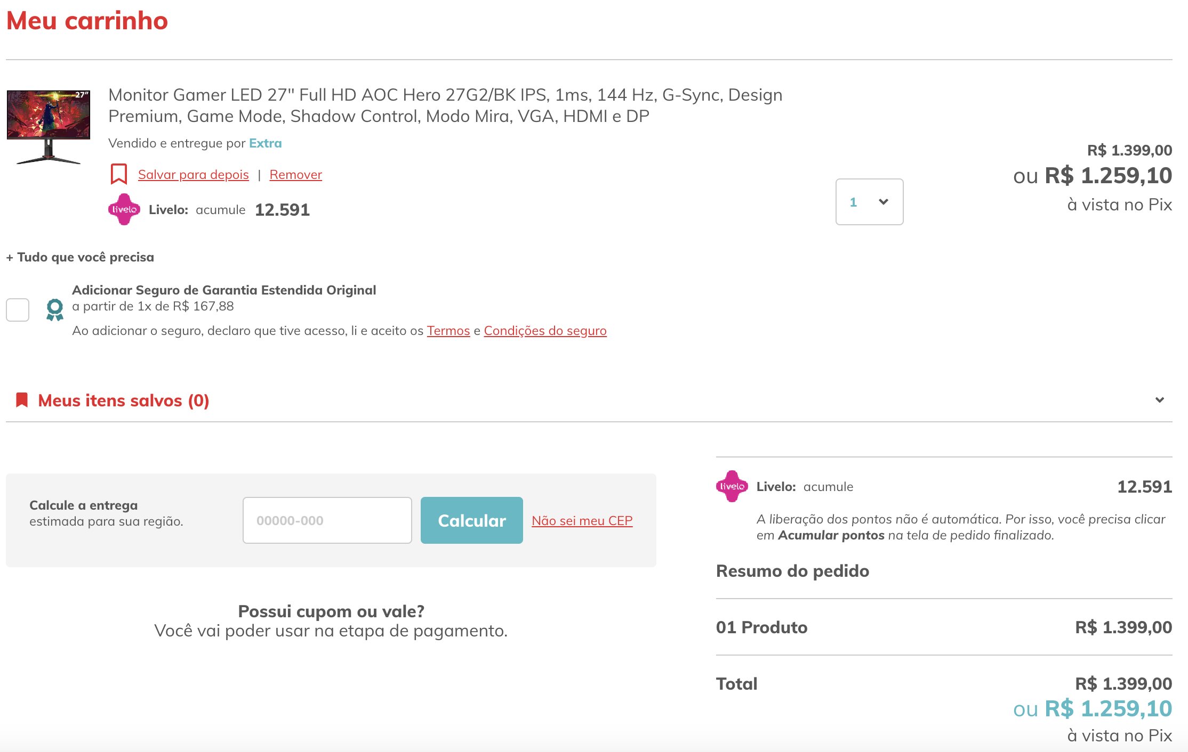Click the 01 Produto summary row
This screenshot has width=1188, height=752.
pos(944,627)
